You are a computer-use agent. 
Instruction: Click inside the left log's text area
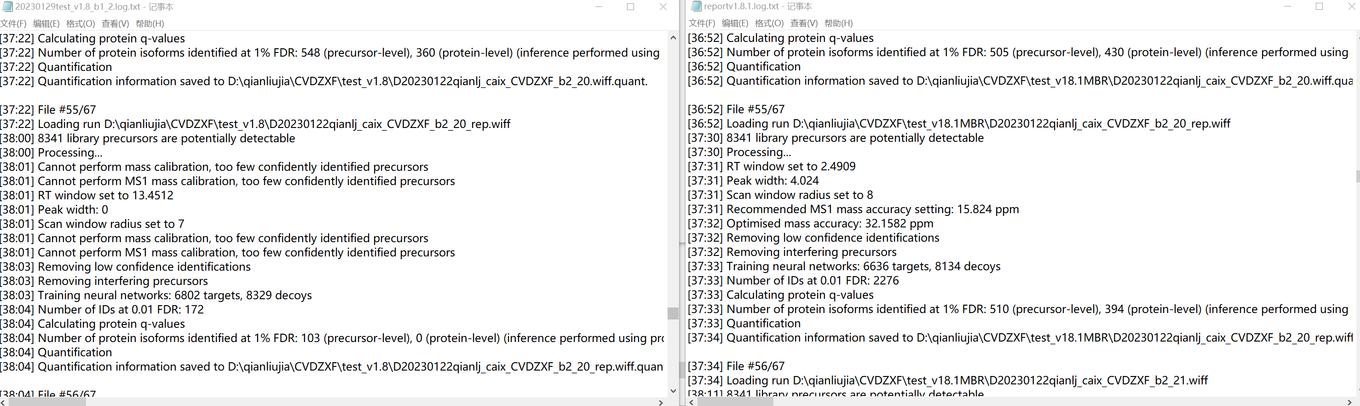point(317,211)
